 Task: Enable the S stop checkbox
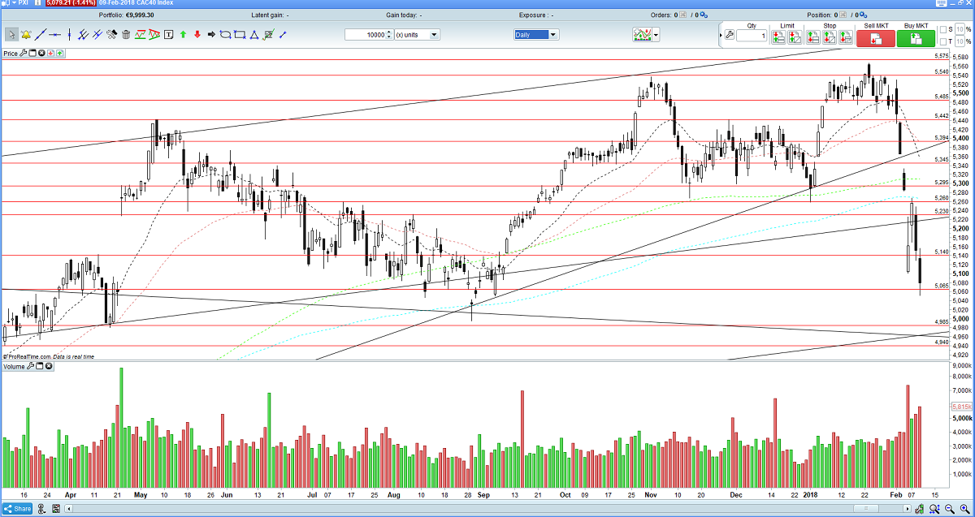pos(942,30)
